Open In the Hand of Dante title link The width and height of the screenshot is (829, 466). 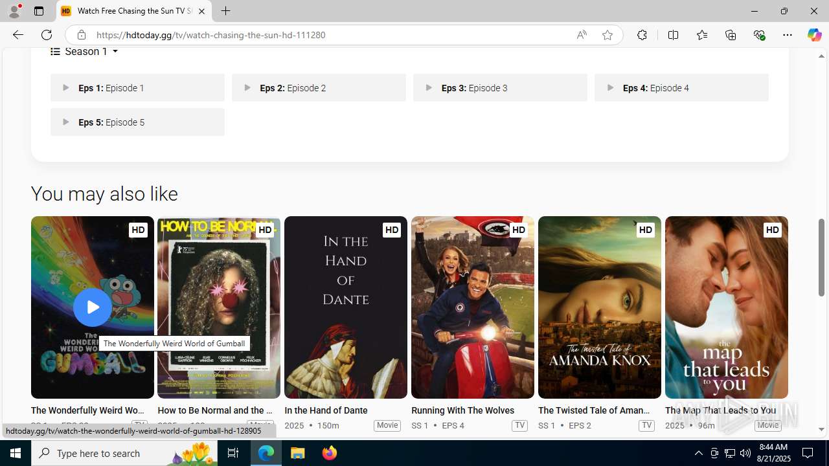(326, 410)
